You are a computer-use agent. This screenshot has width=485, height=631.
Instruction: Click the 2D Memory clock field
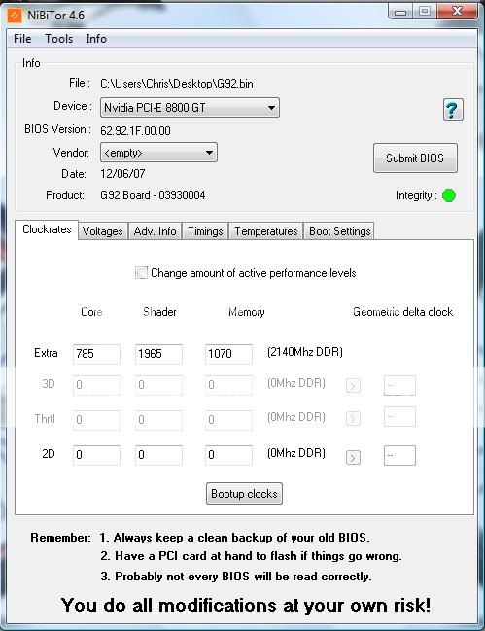(x=228, y=455)
